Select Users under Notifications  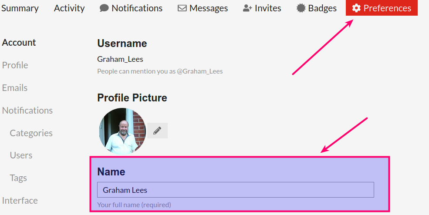[21, 155]
